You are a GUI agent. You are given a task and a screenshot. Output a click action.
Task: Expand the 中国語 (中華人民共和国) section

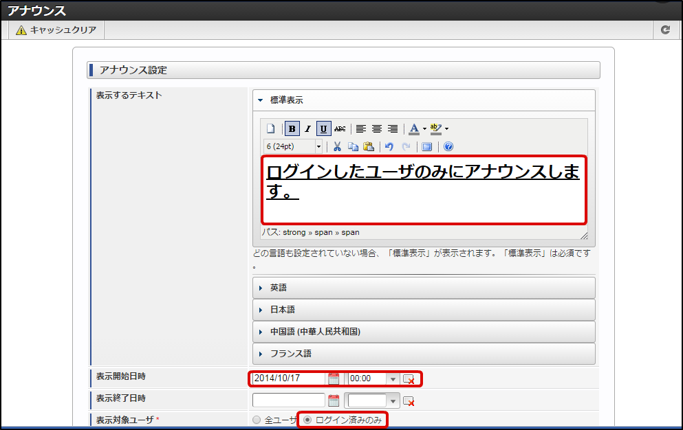pyautogui.click(x=424, y=332)
